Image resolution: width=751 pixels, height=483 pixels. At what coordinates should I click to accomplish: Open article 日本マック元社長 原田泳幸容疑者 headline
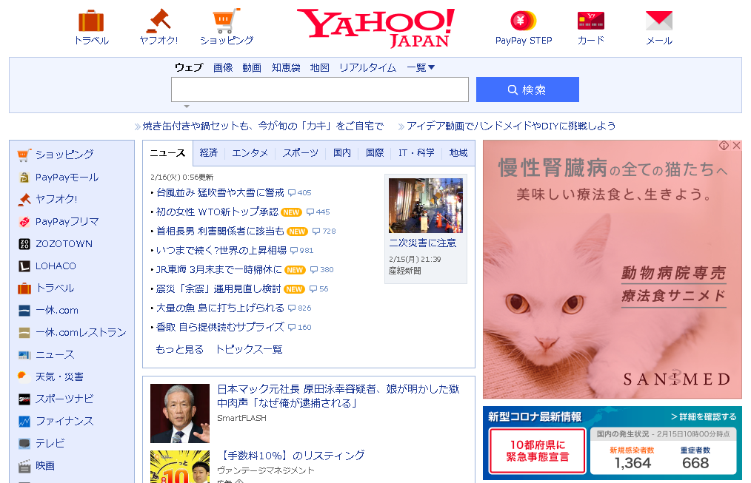click(338, 396)
